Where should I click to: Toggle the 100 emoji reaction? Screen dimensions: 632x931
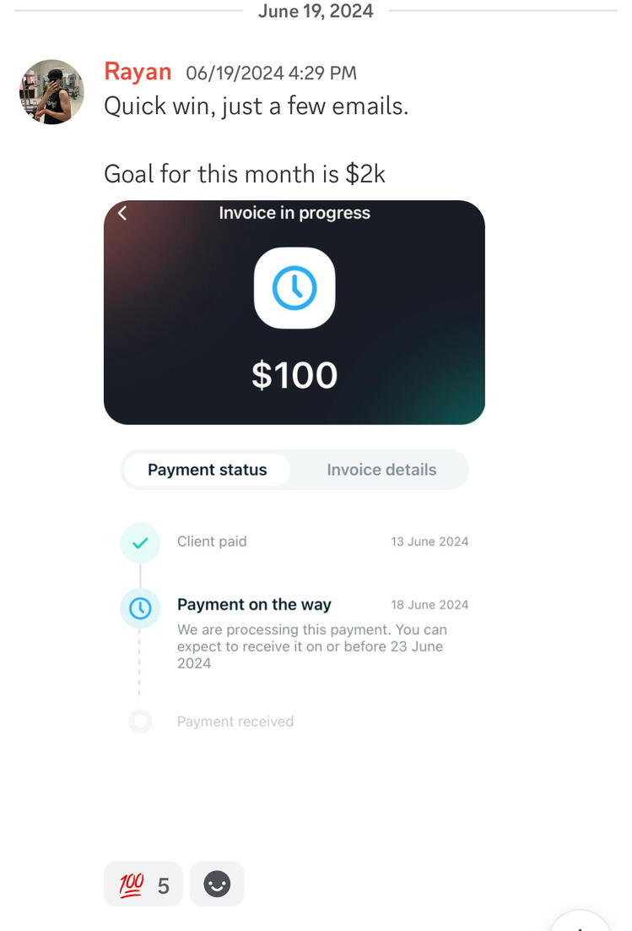143,885
